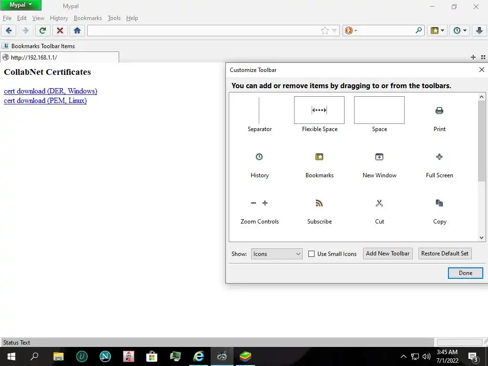Select the Flexible Space item
This screenshot has width=488, height=366.
click(x=319, y=114)
